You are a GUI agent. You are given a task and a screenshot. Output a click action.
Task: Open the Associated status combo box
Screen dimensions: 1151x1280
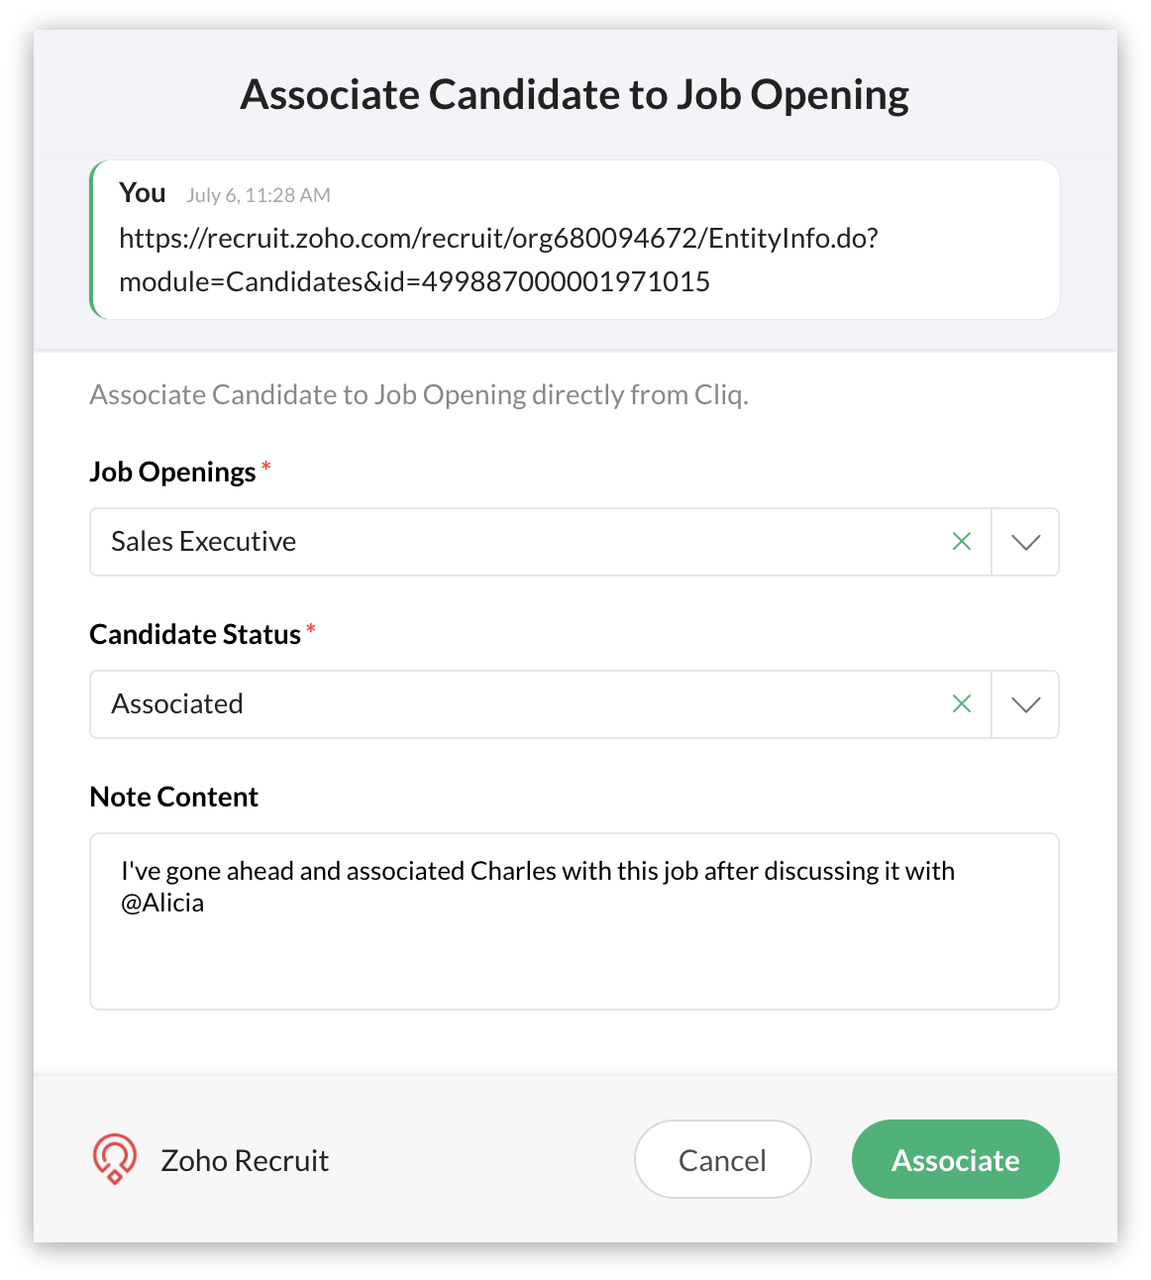click(x=540, y=704)
